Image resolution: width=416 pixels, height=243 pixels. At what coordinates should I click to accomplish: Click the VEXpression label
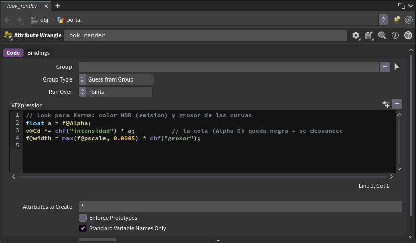[x=27, y=105]
